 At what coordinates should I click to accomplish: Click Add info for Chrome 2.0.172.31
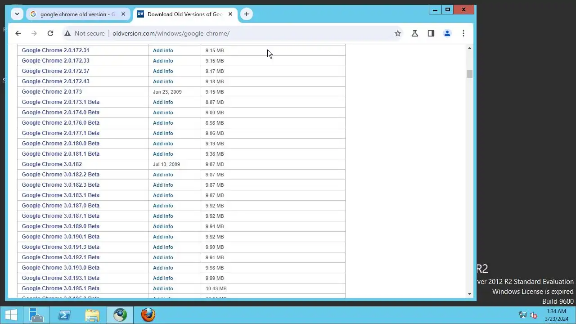point(163,50)
